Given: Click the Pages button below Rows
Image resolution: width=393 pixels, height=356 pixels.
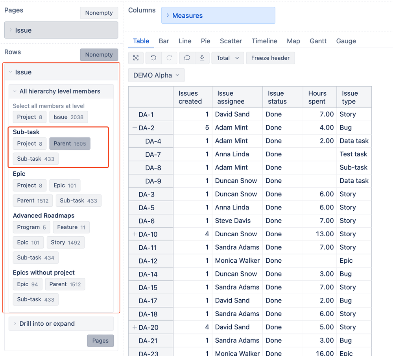Looking at the screenshot, I should pos(100,341).
